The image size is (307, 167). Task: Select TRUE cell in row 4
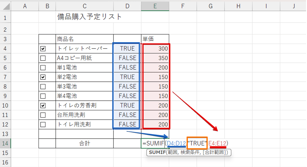click(x=127, y=49)
